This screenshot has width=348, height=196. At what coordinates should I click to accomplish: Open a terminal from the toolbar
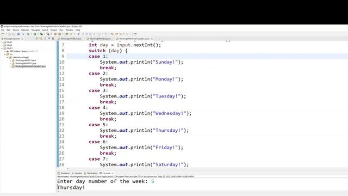(x=18, y=34)
